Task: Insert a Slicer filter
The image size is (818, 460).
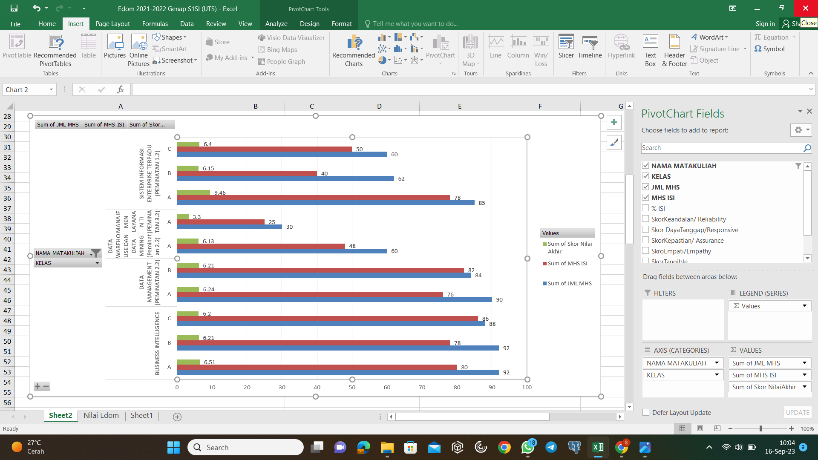Action: pos(566,46)
